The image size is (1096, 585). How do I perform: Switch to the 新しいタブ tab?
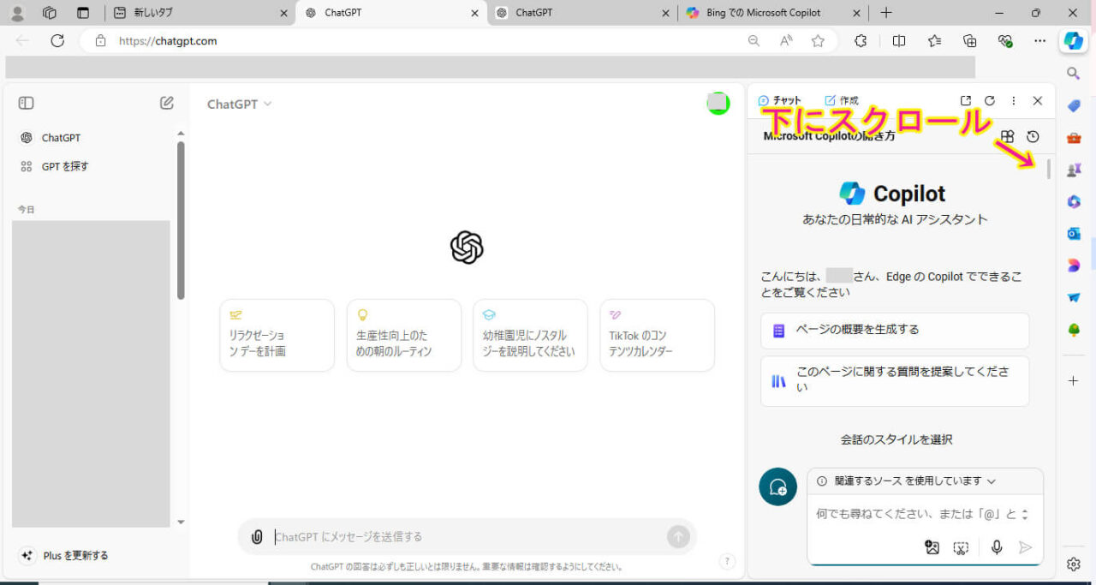(x=200, y=13)
